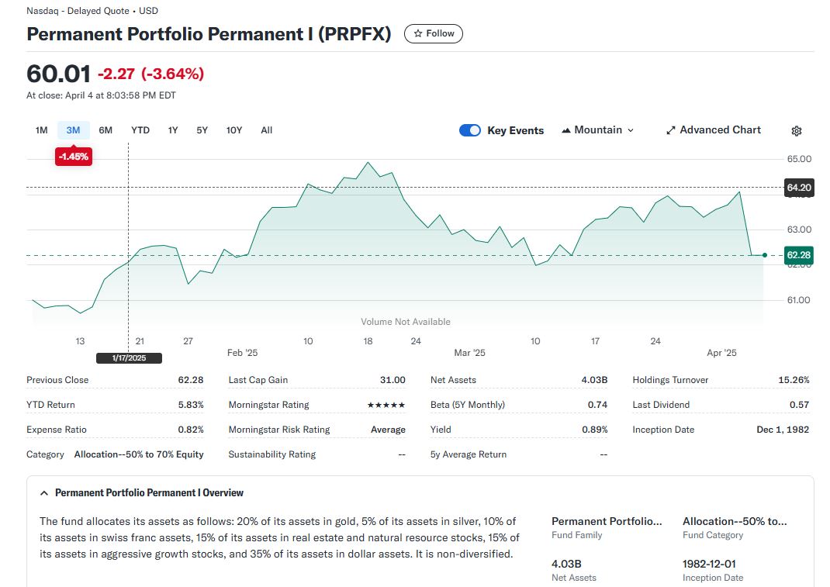Image resolution: width=830 pixels, height=587 pixels.
Task: Click the truncated Allocation fund category in overview
Action: point(734,521)
